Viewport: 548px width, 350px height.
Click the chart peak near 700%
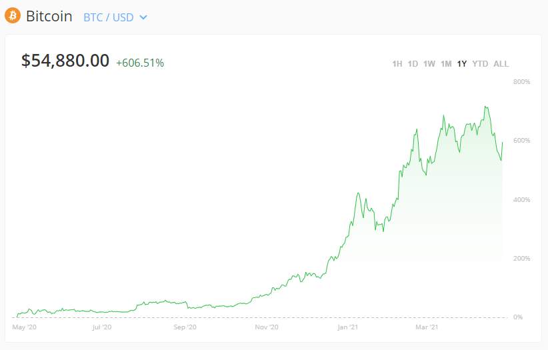click(x=486, y=107)
